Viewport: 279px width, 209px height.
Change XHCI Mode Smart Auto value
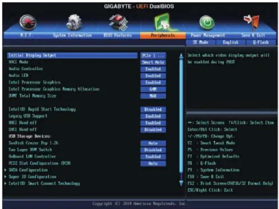[x=153, y=62]
